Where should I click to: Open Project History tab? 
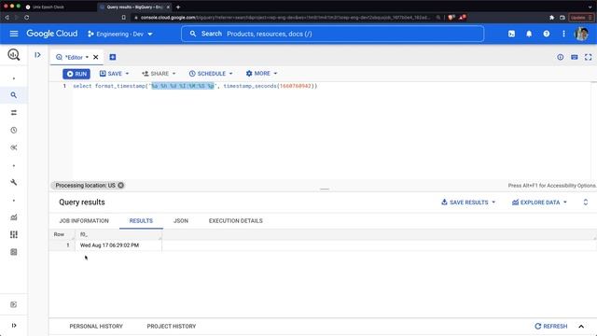click(172, 326)
